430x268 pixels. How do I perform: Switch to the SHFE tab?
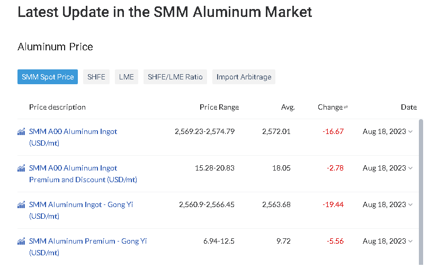(96, 77)
